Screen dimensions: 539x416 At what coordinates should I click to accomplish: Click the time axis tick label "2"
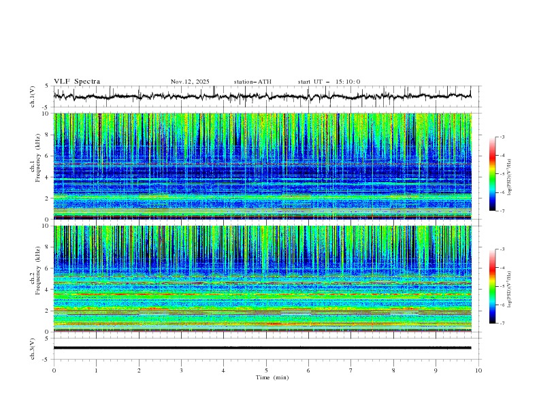(x=139, y=370)
